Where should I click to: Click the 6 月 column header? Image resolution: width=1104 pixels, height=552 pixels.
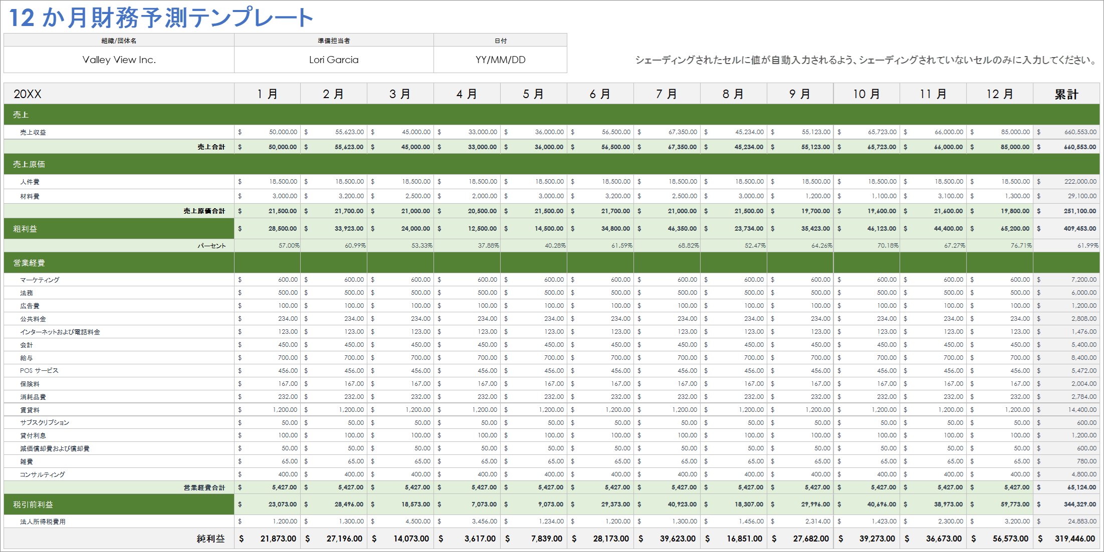point(600,94)
